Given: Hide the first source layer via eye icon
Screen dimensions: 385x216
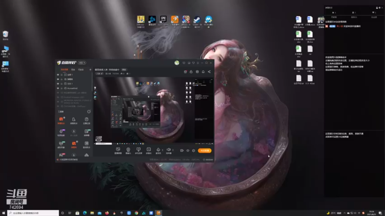Looking at the screenshot, I should point(58,75).
